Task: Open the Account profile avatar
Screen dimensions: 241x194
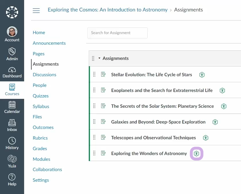Action: [12, 32]
